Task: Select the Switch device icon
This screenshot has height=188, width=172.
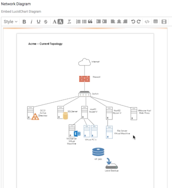Action: pyautogui.click(x=85, y=94)
